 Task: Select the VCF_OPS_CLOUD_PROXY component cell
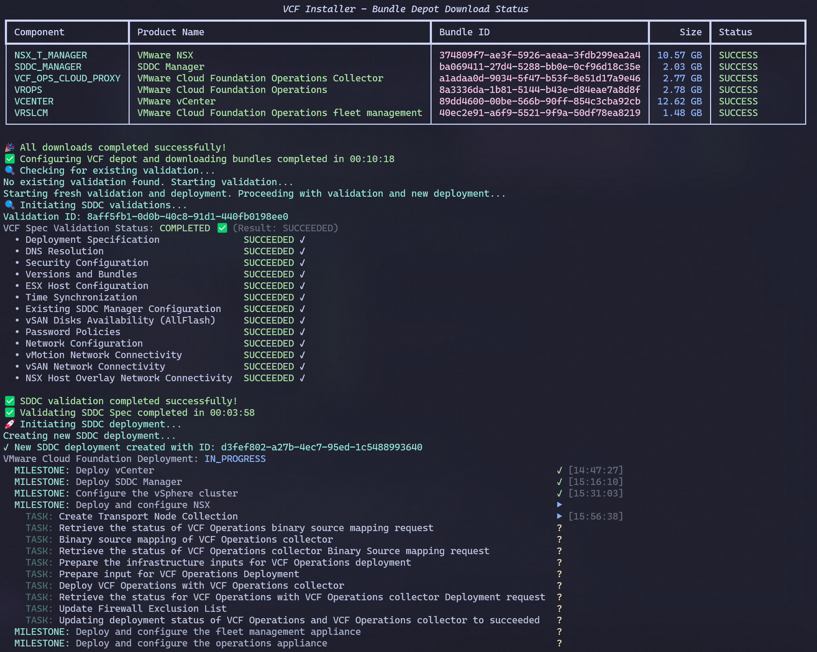(67, 78)
